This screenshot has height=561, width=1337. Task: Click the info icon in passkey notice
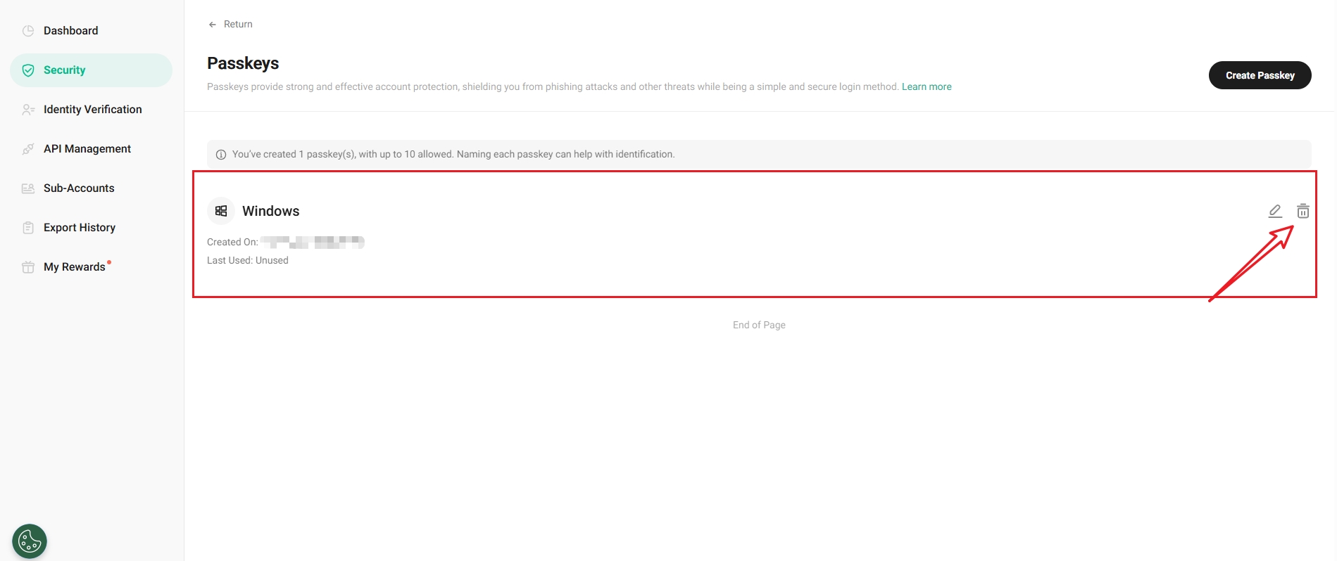pyautogui.click(x=221, y=155)
